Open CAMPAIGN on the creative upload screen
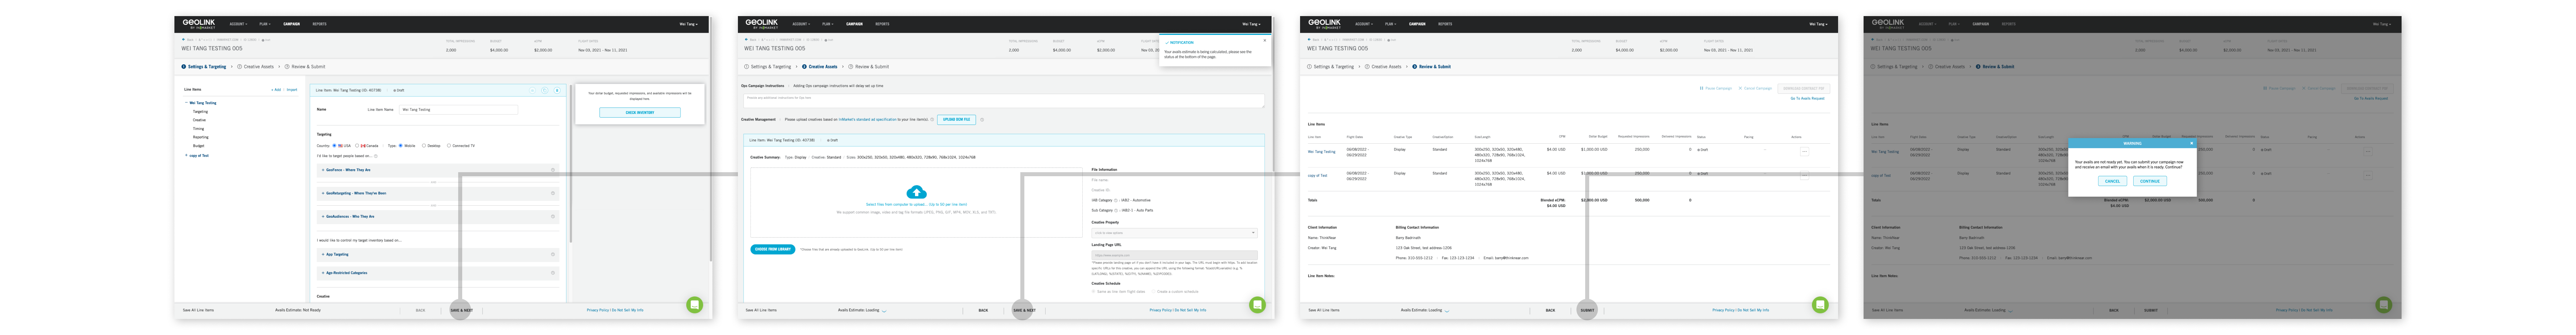 (854, 24)
